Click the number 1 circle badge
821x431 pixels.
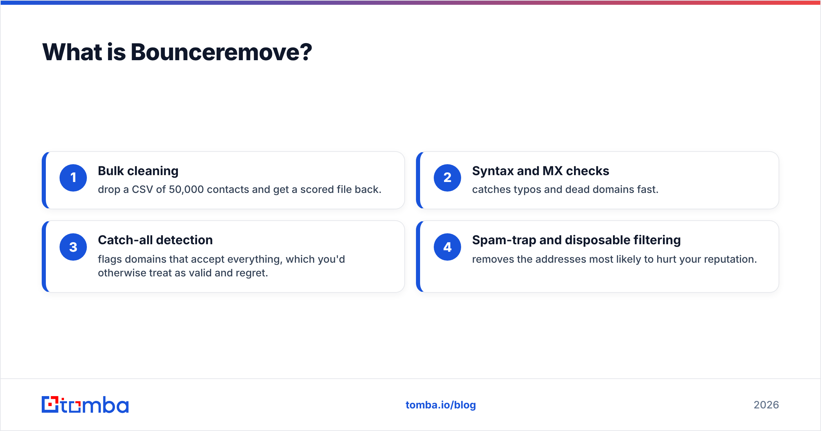tap(73, 178)
